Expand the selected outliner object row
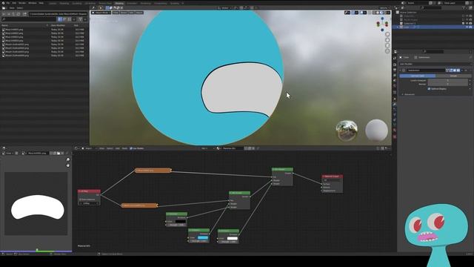Screen dimensions: 474x267 click(x=398, y=27)
